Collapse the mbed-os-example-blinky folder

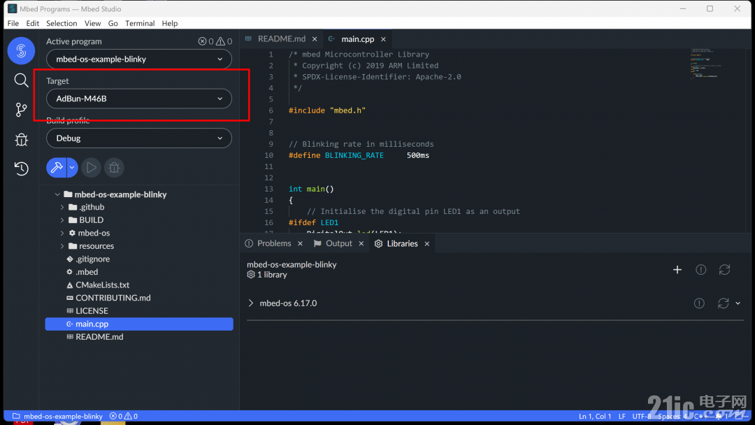click(x=57, y=194)
